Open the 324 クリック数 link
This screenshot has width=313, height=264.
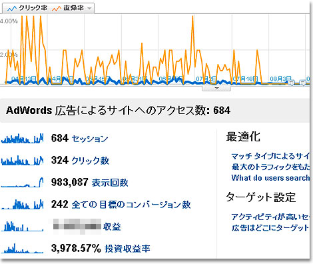point(90,161)
